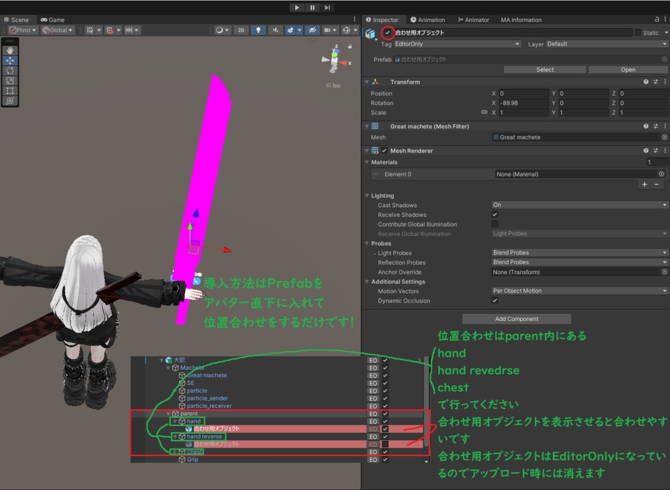Toggle the Receive Shadows checkbox
This screenshot has height=490, width=670.
495,214
